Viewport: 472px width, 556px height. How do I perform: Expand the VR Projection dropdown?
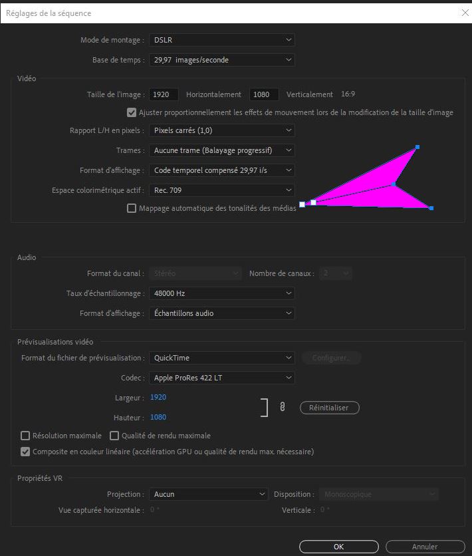pos(208,494)
